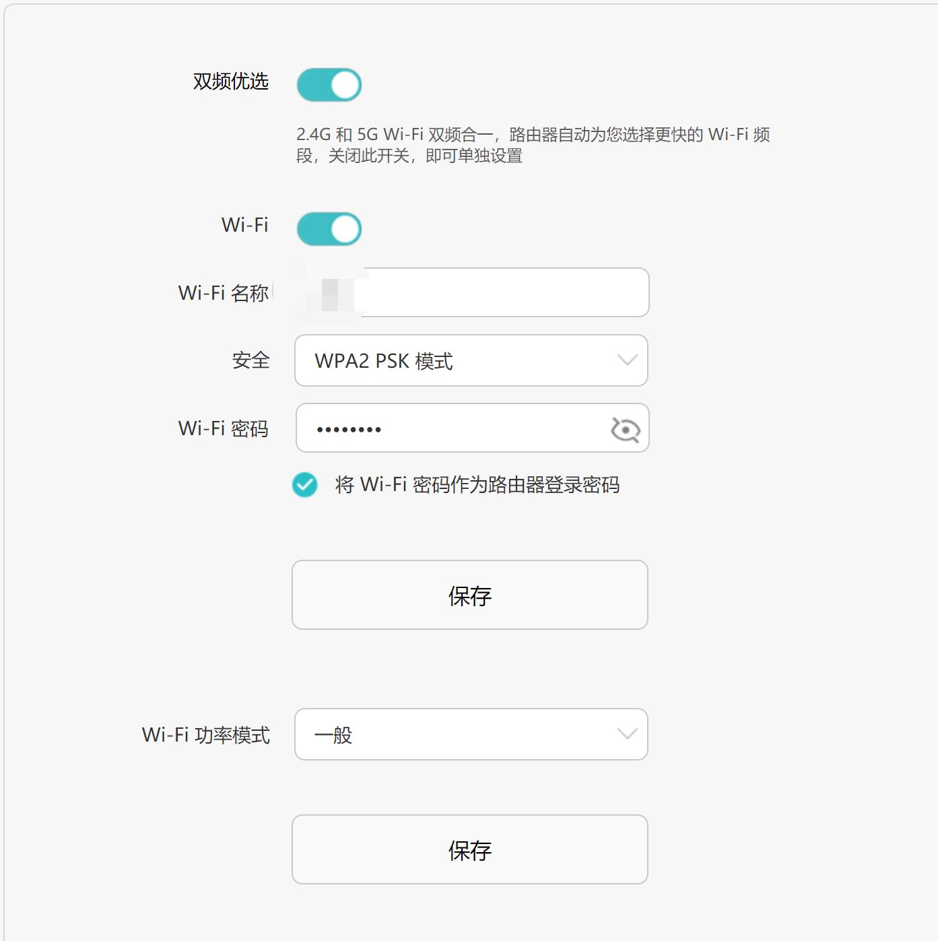
Task: Click the Wi-Fi 名称 label
Action: (x=224, y=293)
